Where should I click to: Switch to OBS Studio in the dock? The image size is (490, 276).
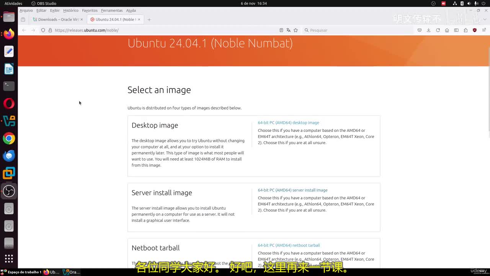click(x=9, y=191)
